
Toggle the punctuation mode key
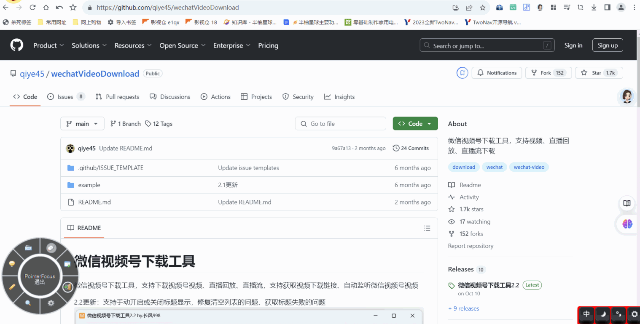click(618, 314)
